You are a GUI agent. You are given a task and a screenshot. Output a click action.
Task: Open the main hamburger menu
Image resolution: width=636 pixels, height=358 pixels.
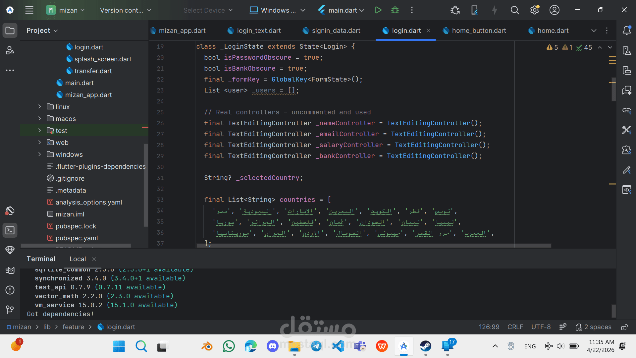pyautogui.click(x=29, y=10)
